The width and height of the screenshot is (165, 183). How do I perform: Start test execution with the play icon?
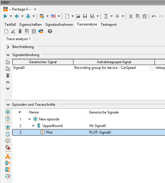[5, 16]
